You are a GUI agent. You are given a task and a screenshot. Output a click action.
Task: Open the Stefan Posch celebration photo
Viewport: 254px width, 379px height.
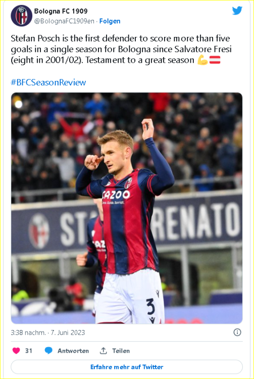click(x=127, y=208)
